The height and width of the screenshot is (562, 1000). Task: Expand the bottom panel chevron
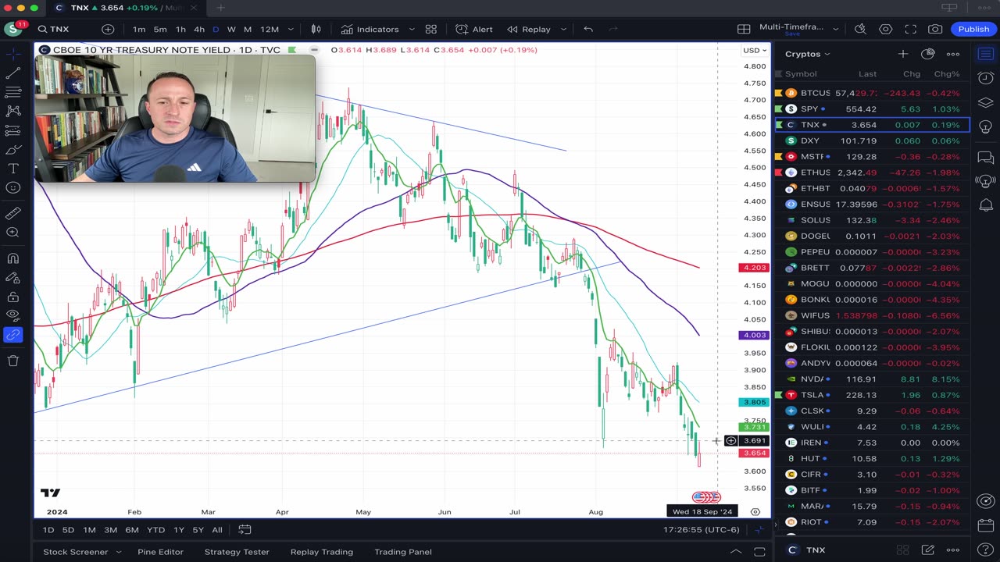click(736, 552)
